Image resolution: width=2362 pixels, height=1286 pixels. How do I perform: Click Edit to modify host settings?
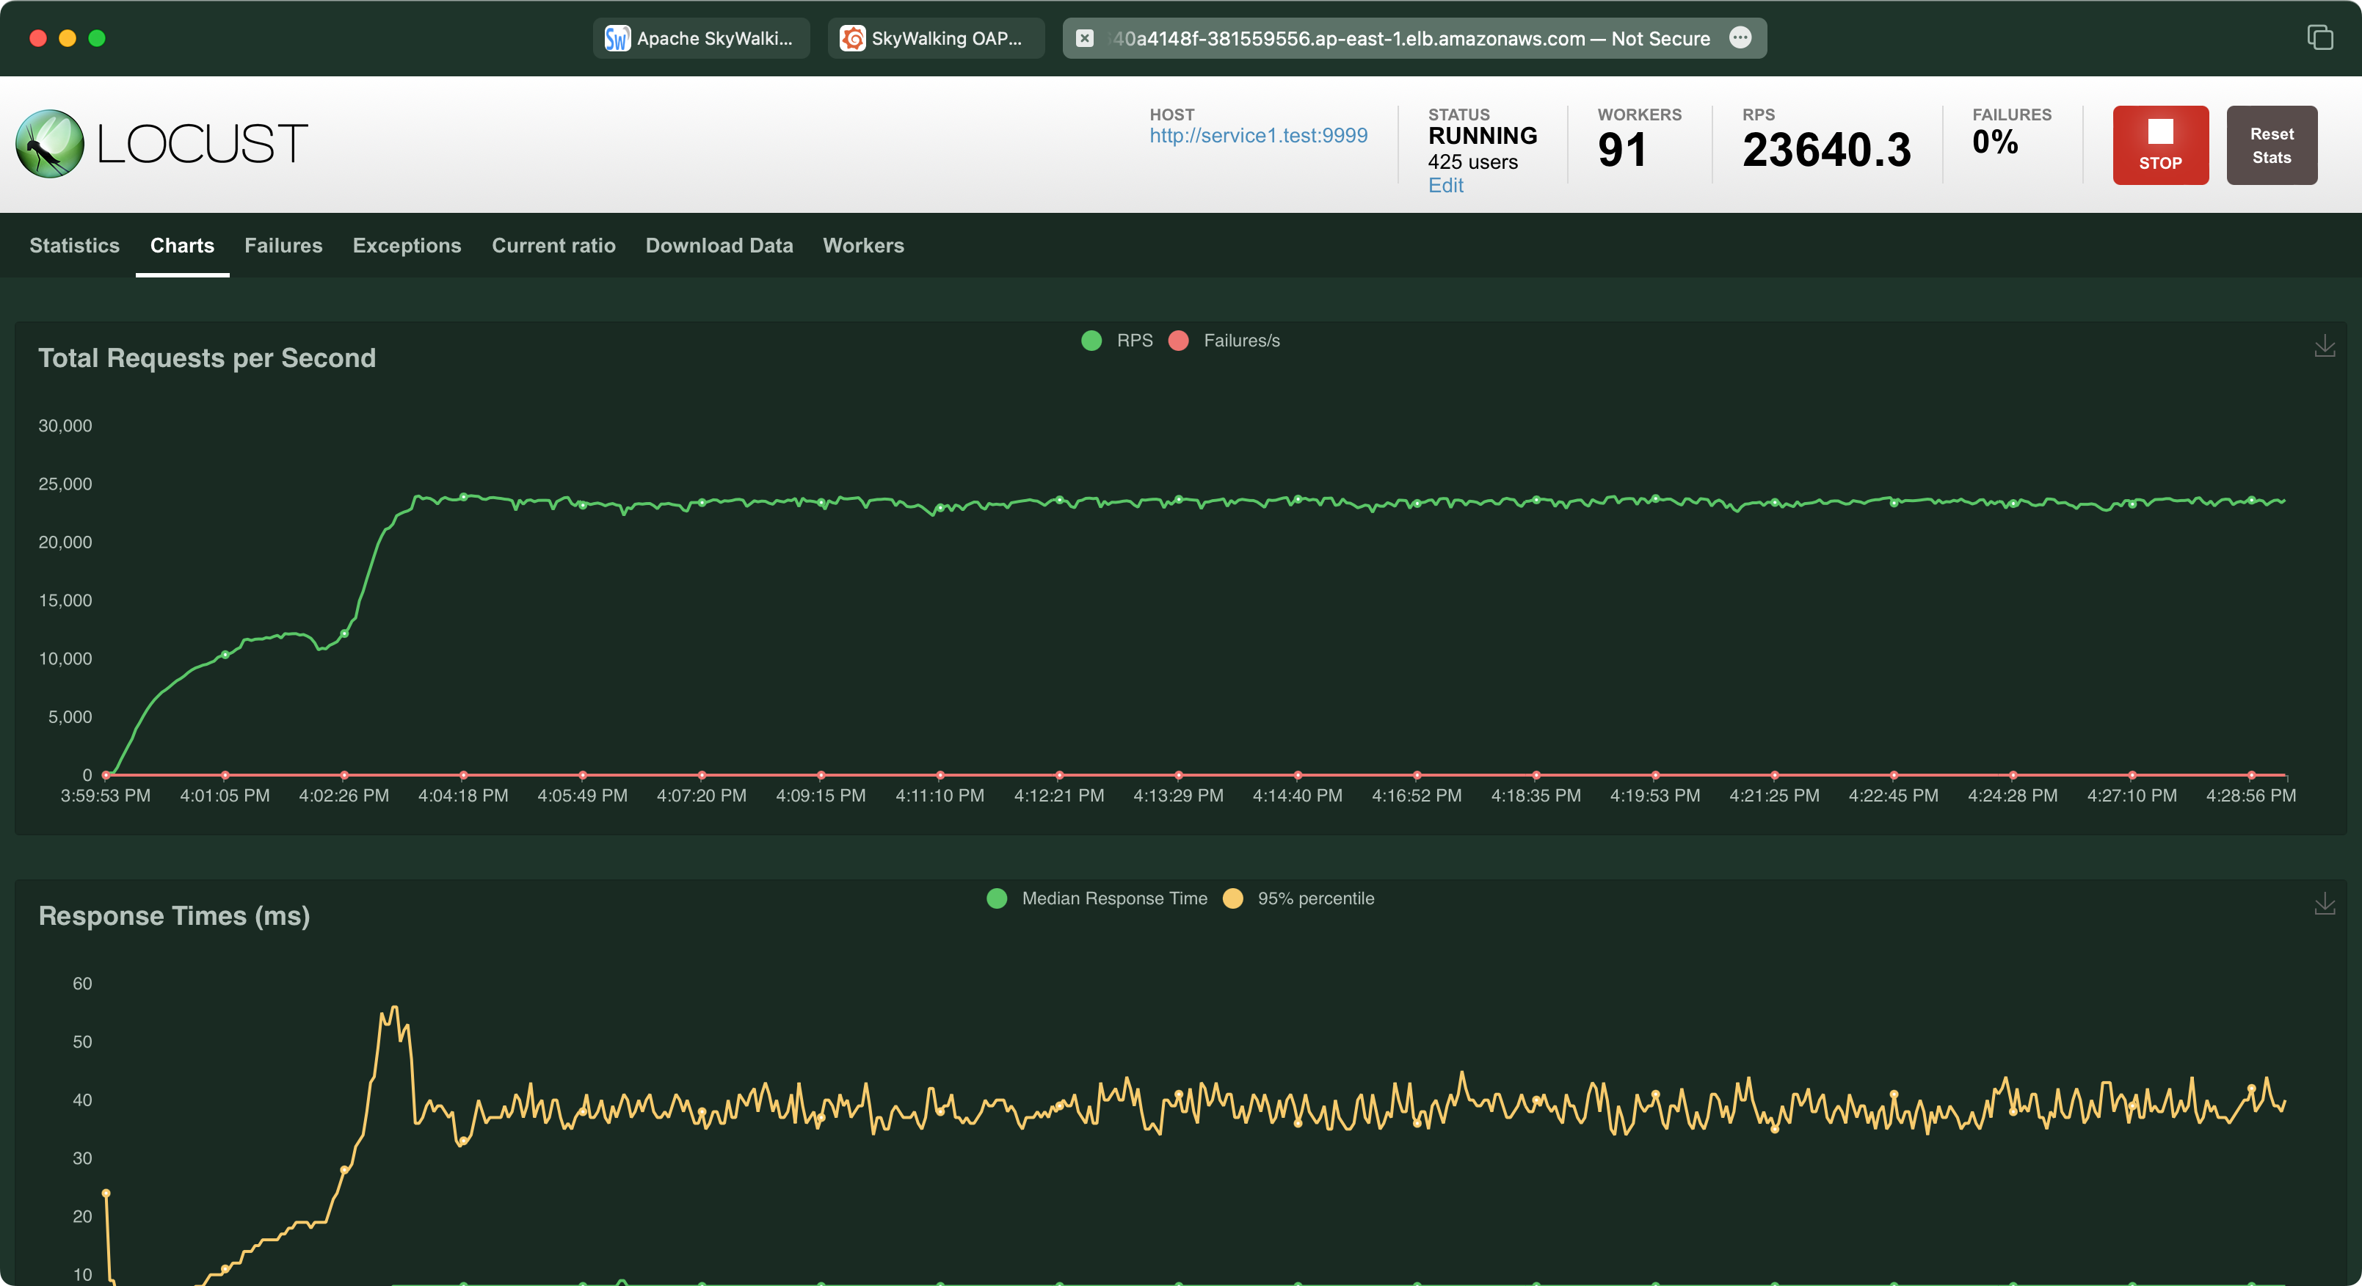1444,185
